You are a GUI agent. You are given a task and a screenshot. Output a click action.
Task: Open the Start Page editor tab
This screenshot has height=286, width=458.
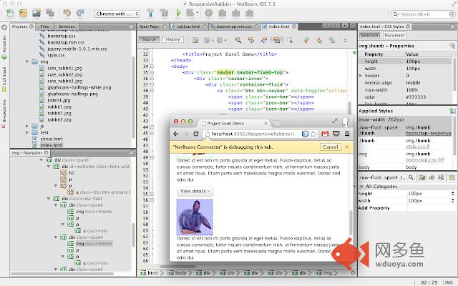[x=150, y=26]
